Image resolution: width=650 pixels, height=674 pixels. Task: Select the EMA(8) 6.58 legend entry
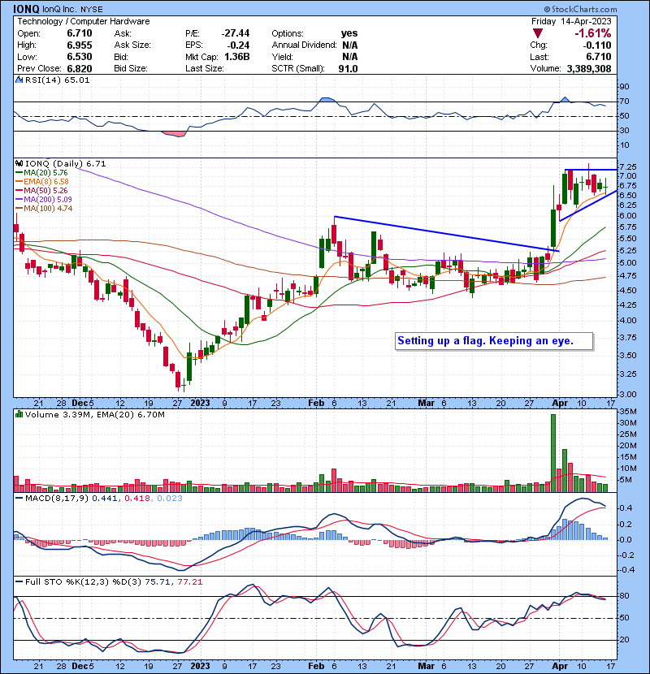(x=41, y=182)
